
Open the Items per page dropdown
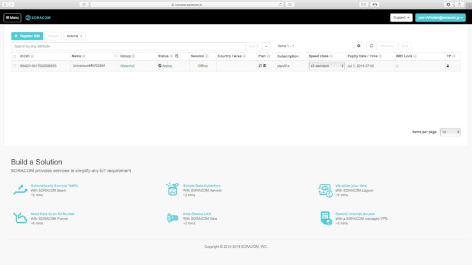point(450,132)
